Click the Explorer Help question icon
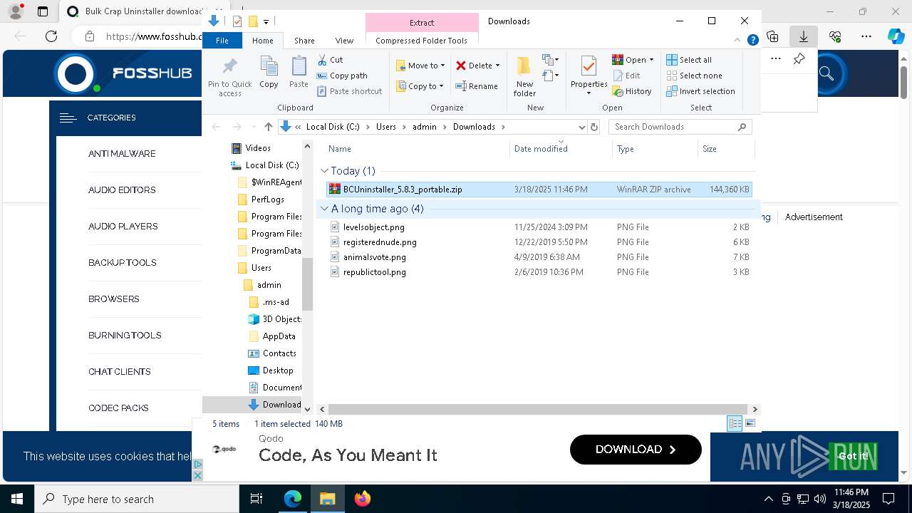This screenshot has width=912, height=513. click(x=752, y=41)
